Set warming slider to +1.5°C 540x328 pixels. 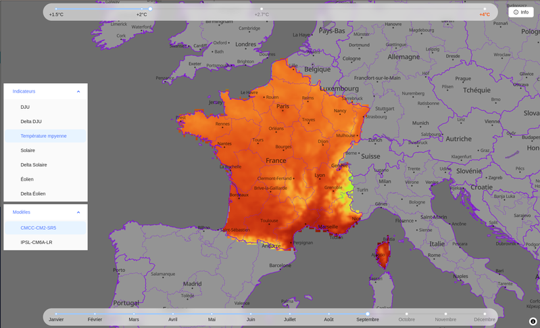(56, 9)
